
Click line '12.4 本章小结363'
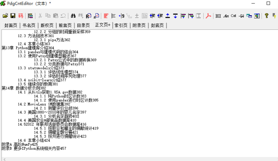point(34,44)
